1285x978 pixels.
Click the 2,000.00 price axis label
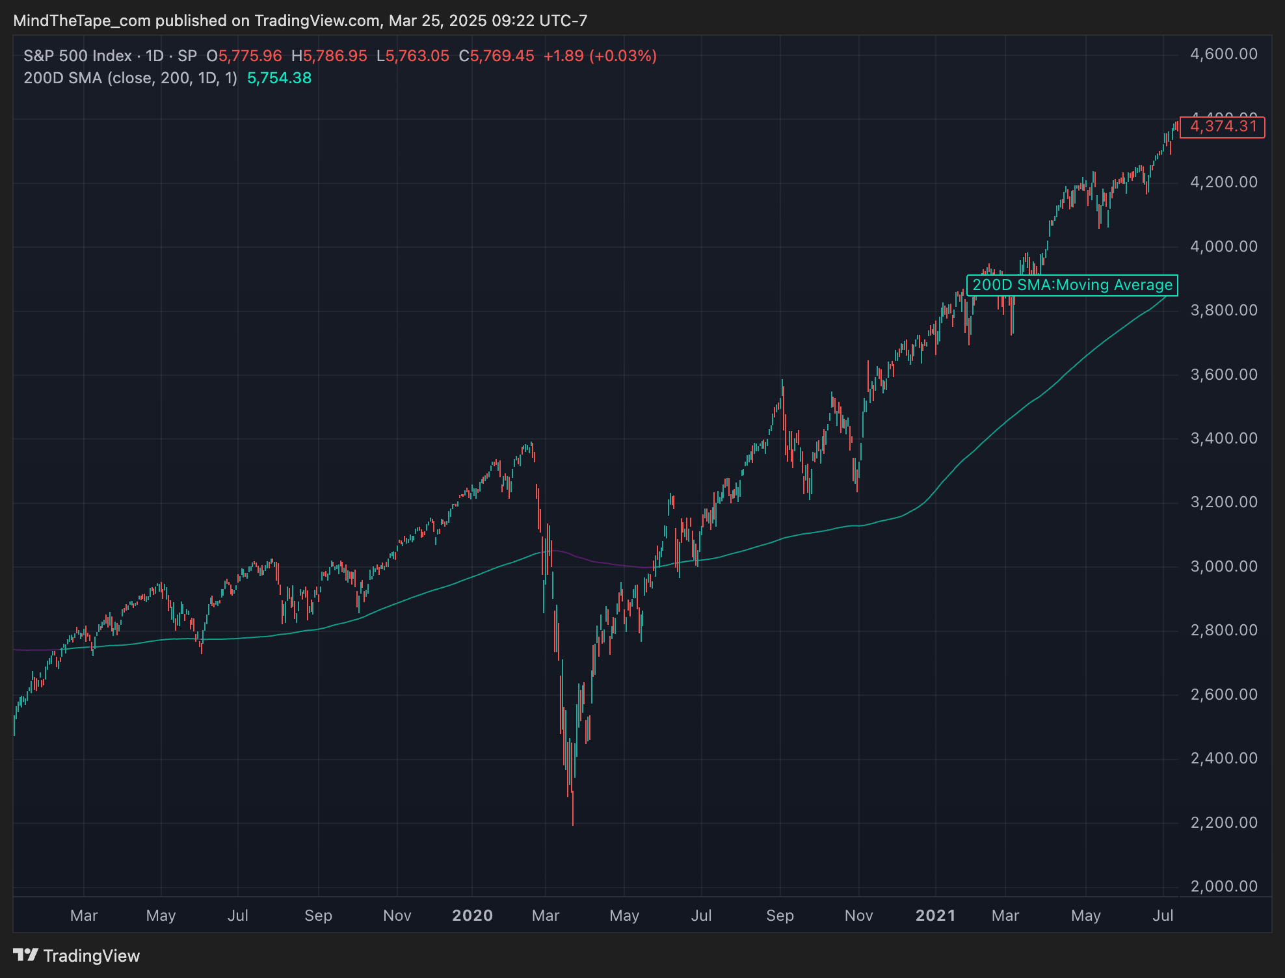(x=1223, y=886)
